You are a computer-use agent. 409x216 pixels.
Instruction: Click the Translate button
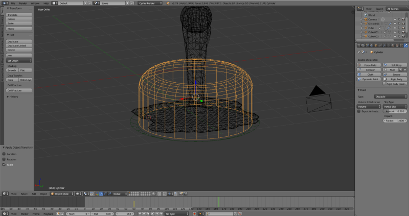[x=19, y=15]
